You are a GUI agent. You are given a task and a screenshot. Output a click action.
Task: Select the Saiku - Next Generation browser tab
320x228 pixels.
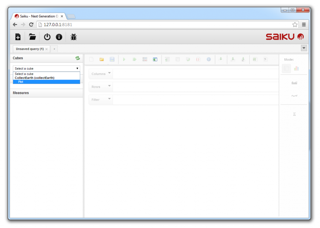tap(38, 16)
